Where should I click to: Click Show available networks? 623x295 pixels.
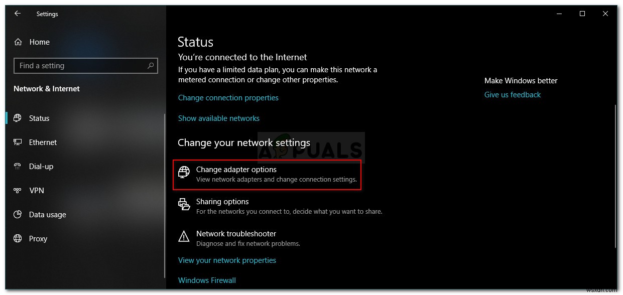click(219, 118)
